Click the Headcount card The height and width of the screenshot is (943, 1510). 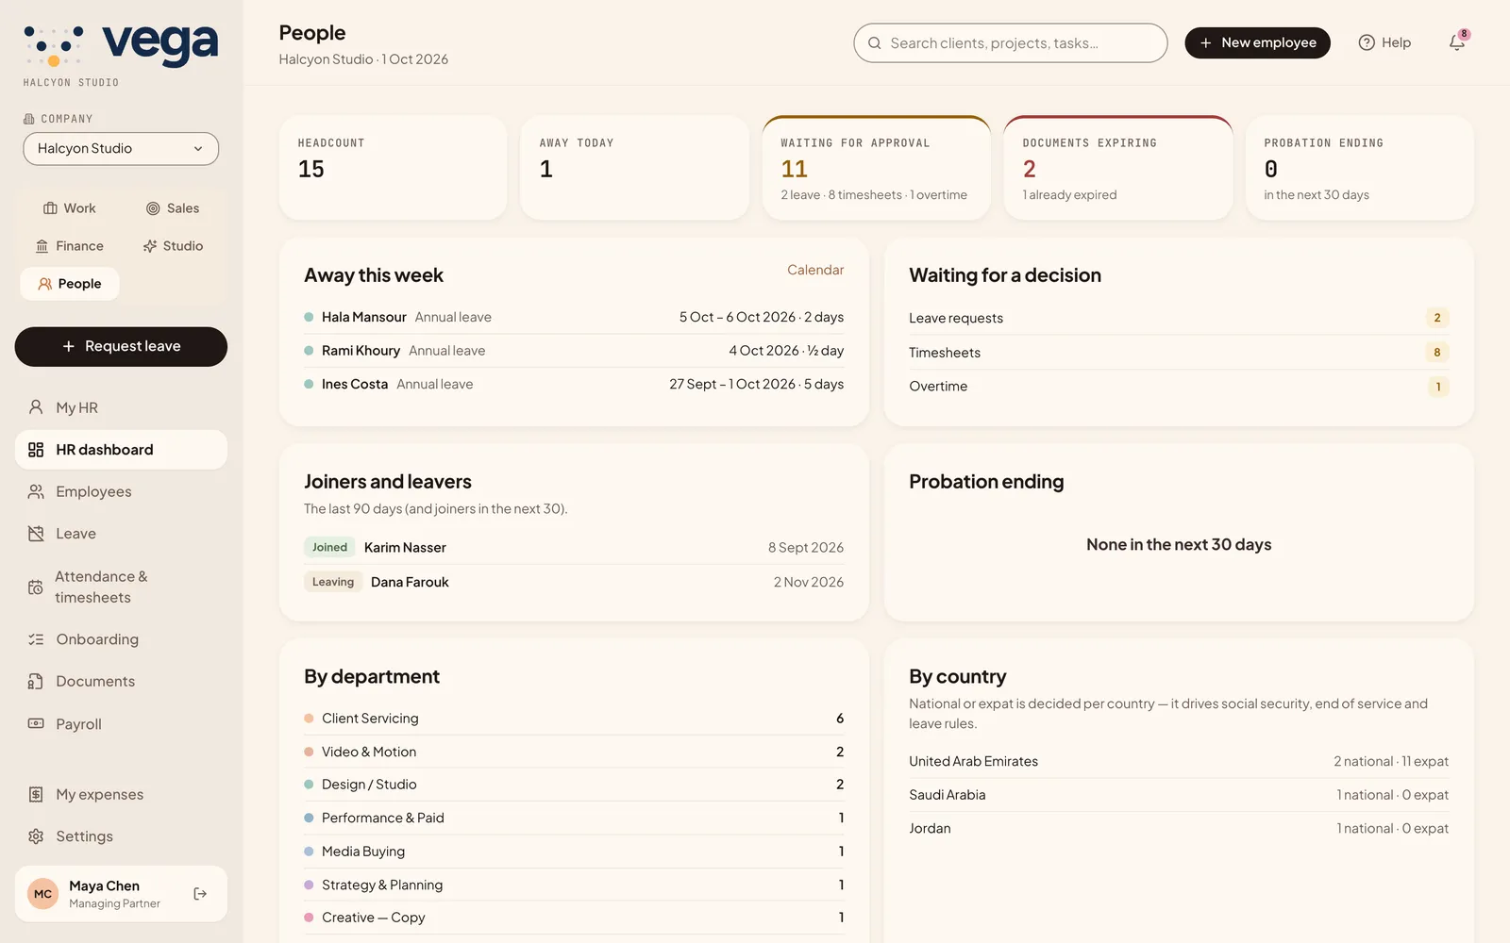393,168
